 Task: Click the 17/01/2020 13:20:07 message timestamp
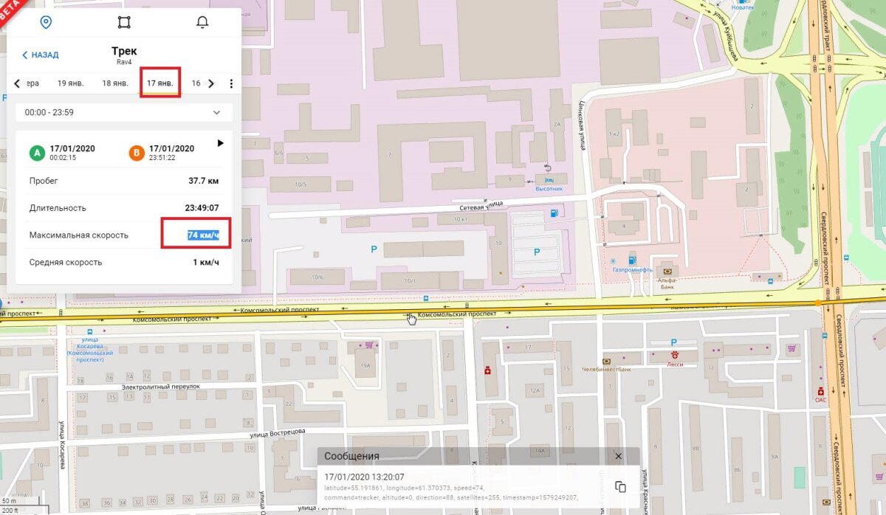click(364, 477)
